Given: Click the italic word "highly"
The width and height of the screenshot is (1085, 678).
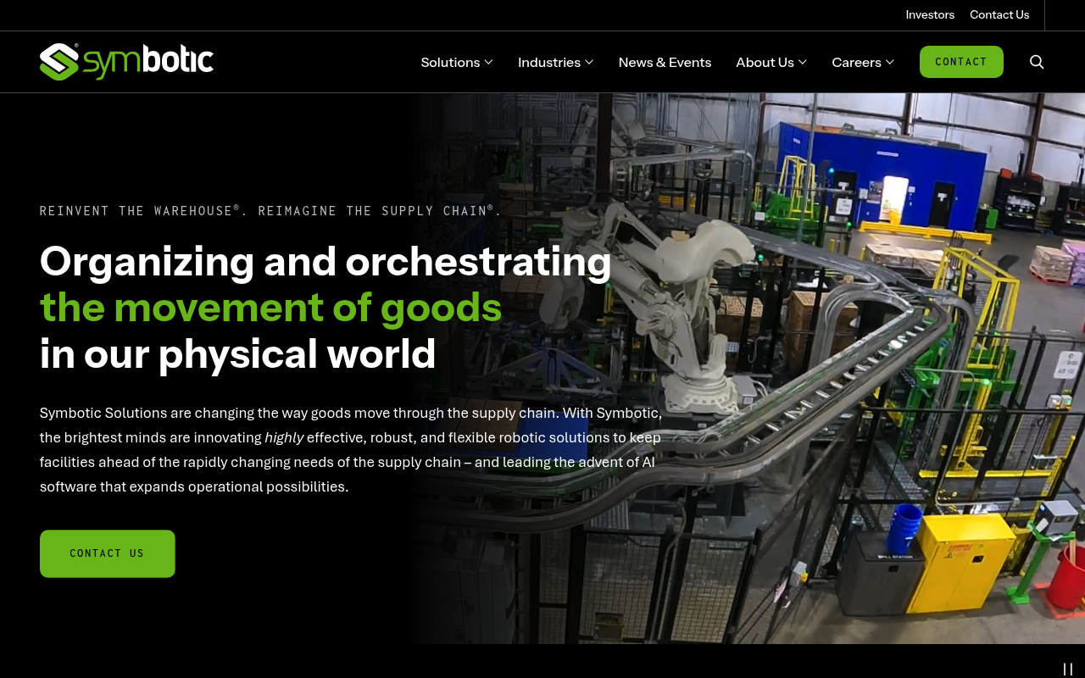Looking at the screenshot, I should (x=284, y=437).
